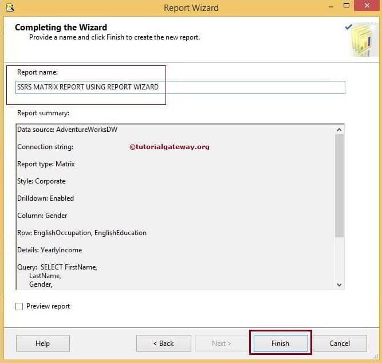The image size is (382, 363).
Task: Select the 'Details: YearlyIncome' line
Action: [x=50, y=250]
